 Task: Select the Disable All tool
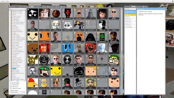(x=130, y=17)
